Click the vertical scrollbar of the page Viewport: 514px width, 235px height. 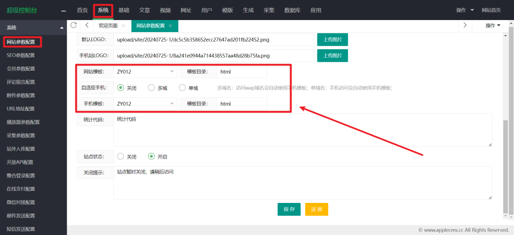tap(506, 150)
